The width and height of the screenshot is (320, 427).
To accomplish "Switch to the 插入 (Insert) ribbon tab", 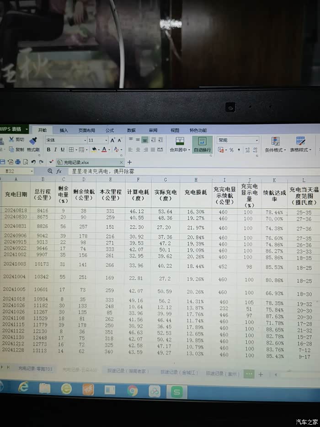I will 64,130.
